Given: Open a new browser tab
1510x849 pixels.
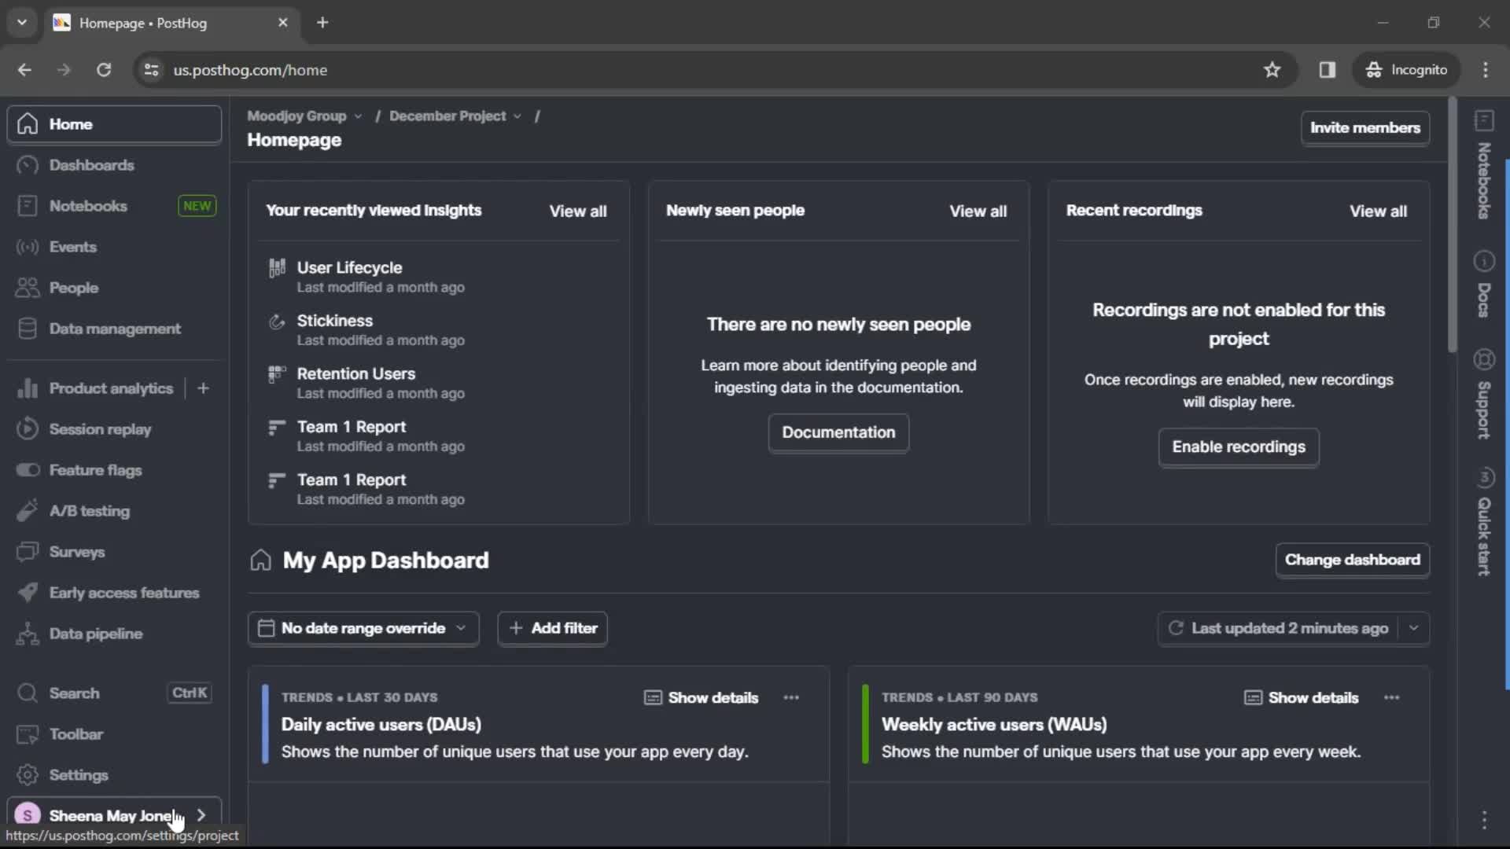Looking at the screenshot, I should (322, 23).
